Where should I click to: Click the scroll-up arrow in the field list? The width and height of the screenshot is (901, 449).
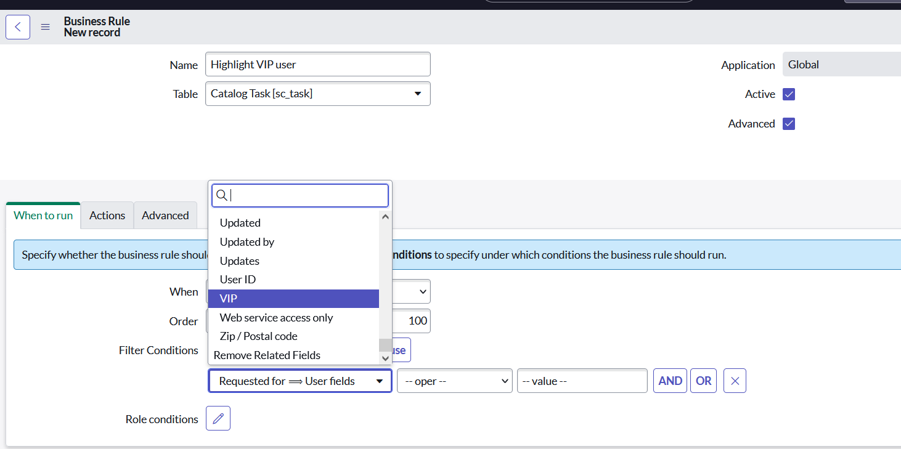click(385, 216)
